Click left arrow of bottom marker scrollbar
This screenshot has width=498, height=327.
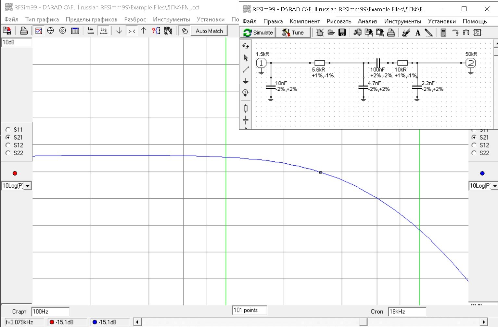137,322
